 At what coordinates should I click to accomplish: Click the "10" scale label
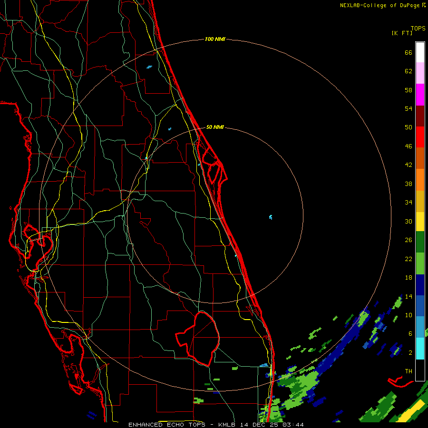409,315
